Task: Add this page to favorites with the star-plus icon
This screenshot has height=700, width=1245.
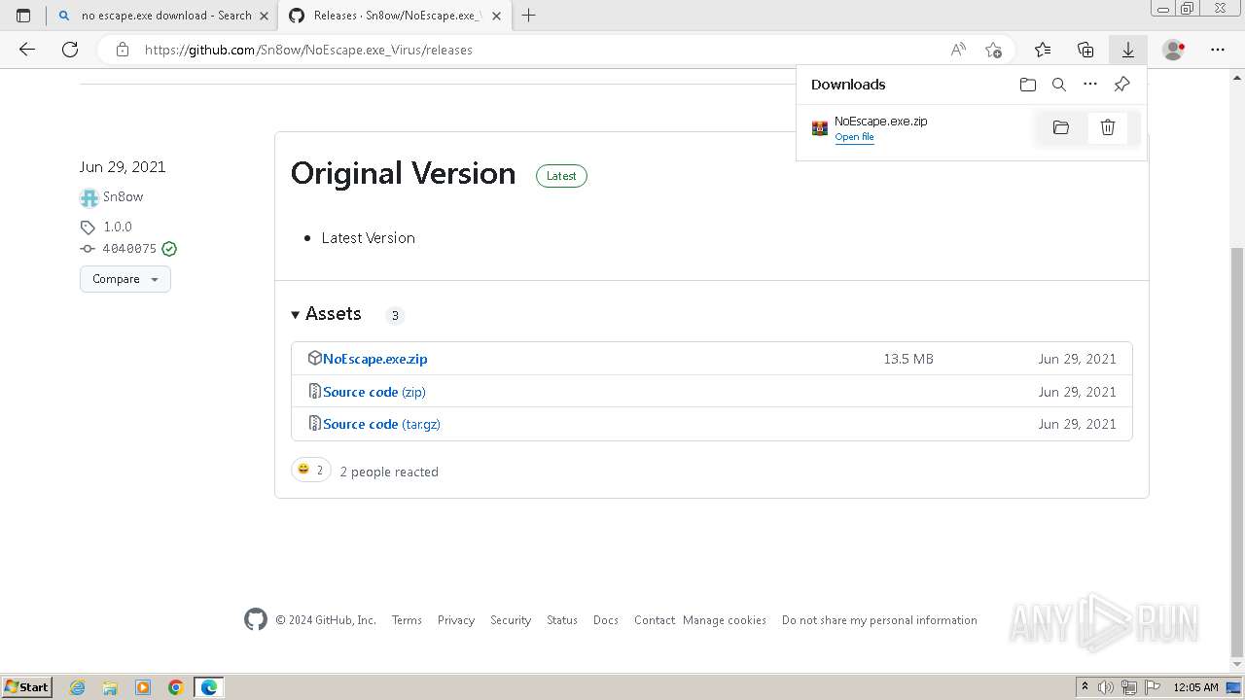Action: (x=993, y=50)
